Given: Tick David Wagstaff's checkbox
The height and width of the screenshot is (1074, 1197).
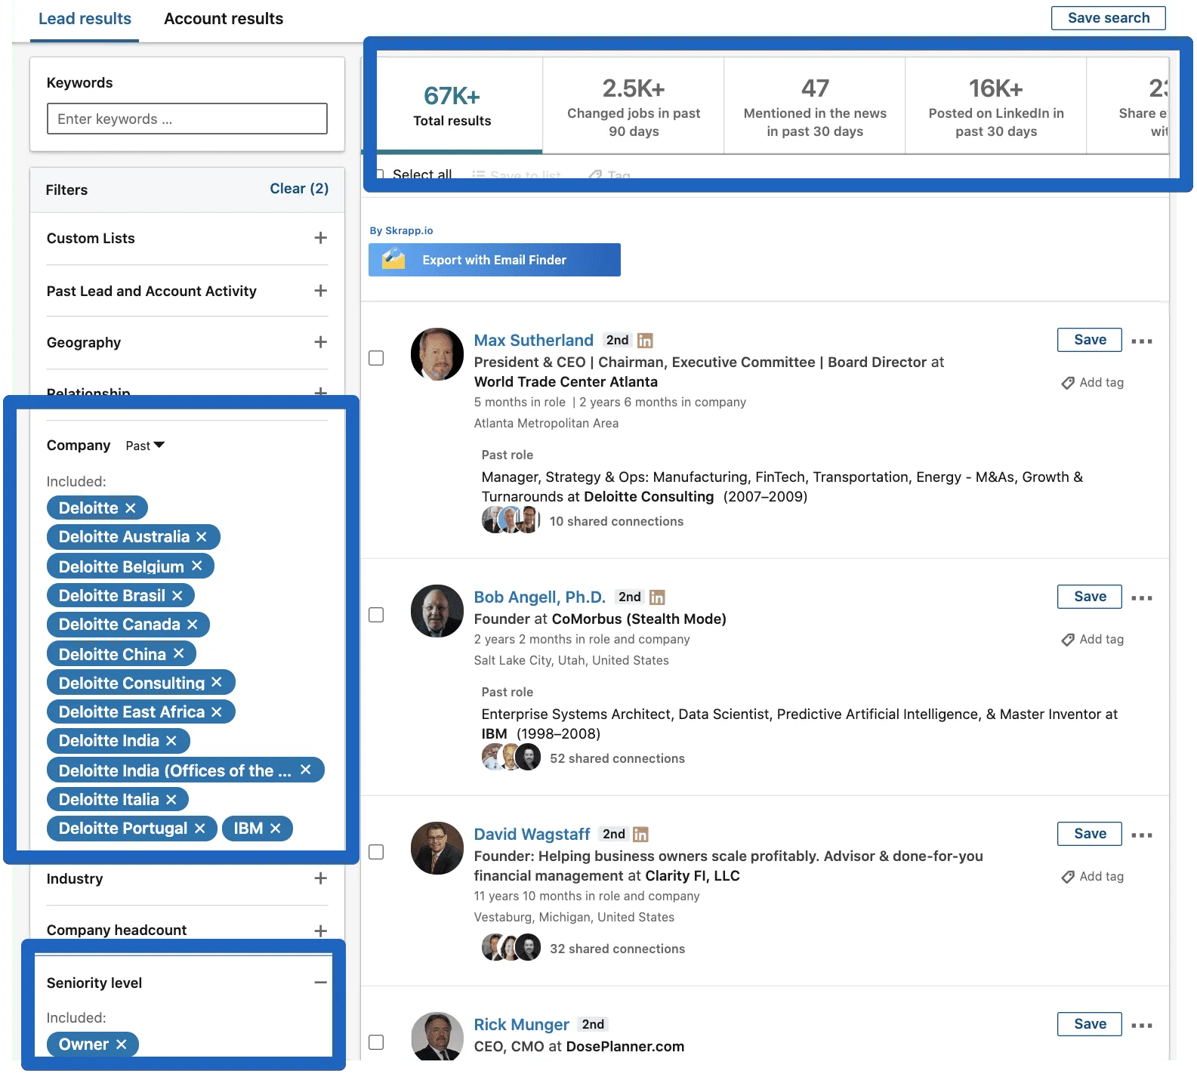Looking at the screenshot, I should coord(376,852).
